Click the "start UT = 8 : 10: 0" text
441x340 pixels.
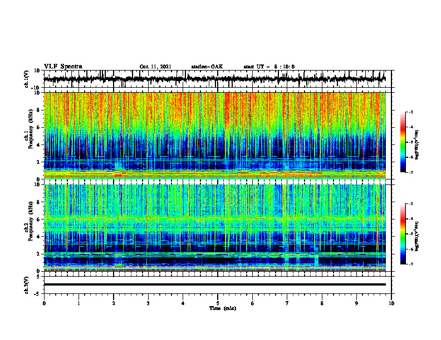click(x=269, y=67)
